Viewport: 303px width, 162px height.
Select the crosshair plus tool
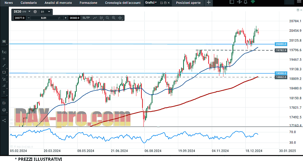pyautogui.click(x=4, y=59)
